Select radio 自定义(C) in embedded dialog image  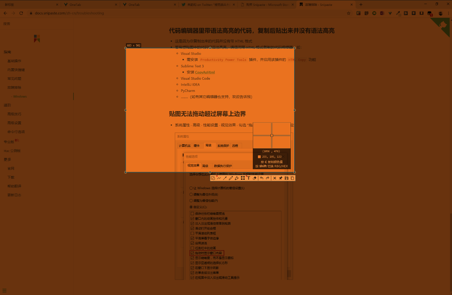coord(191,207)
